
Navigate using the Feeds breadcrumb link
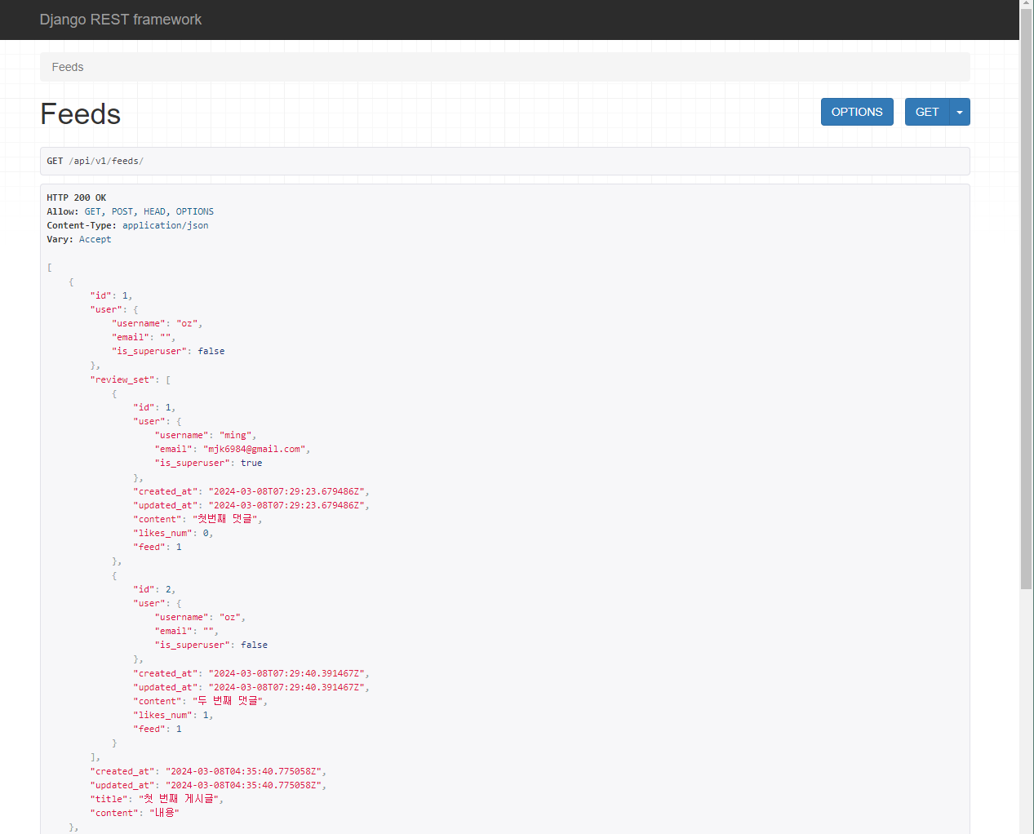[x=67, y=66]
